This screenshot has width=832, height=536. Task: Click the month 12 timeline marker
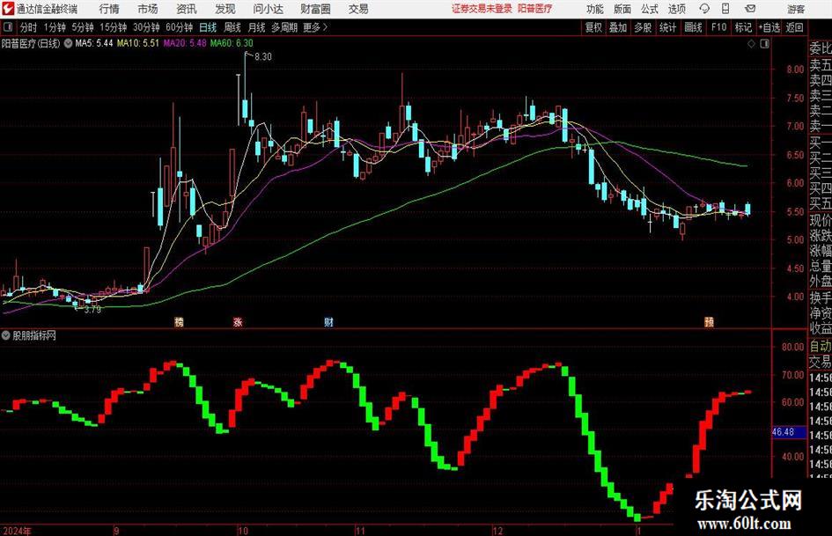pyautogui.click(x=497, y=531)
